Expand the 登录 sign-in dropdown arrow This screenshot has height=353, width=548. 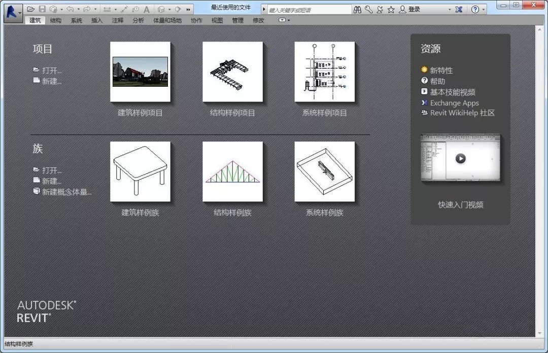click(x=450, y=10)
